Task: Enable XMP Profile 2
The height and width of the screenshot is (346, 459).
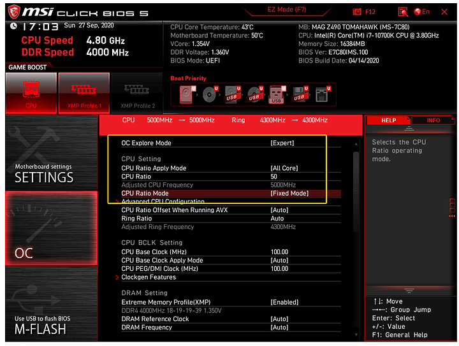Action: (x=137, y=93)
